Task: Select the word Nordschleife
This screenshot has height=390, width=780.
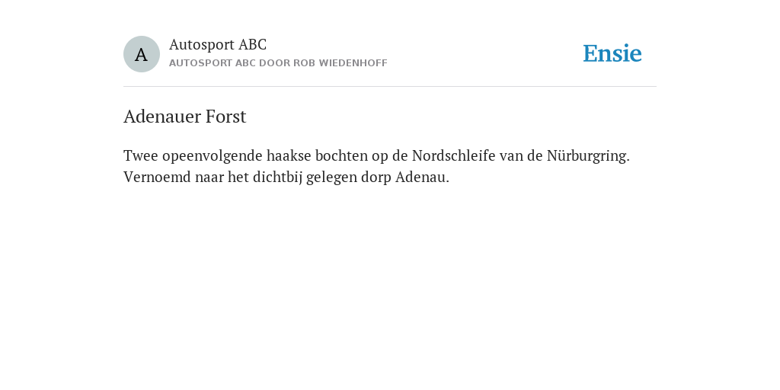Action: [454, 155]
